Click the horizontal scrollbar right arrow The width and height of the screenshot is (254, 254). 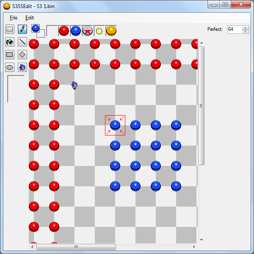tap(194, 247)
